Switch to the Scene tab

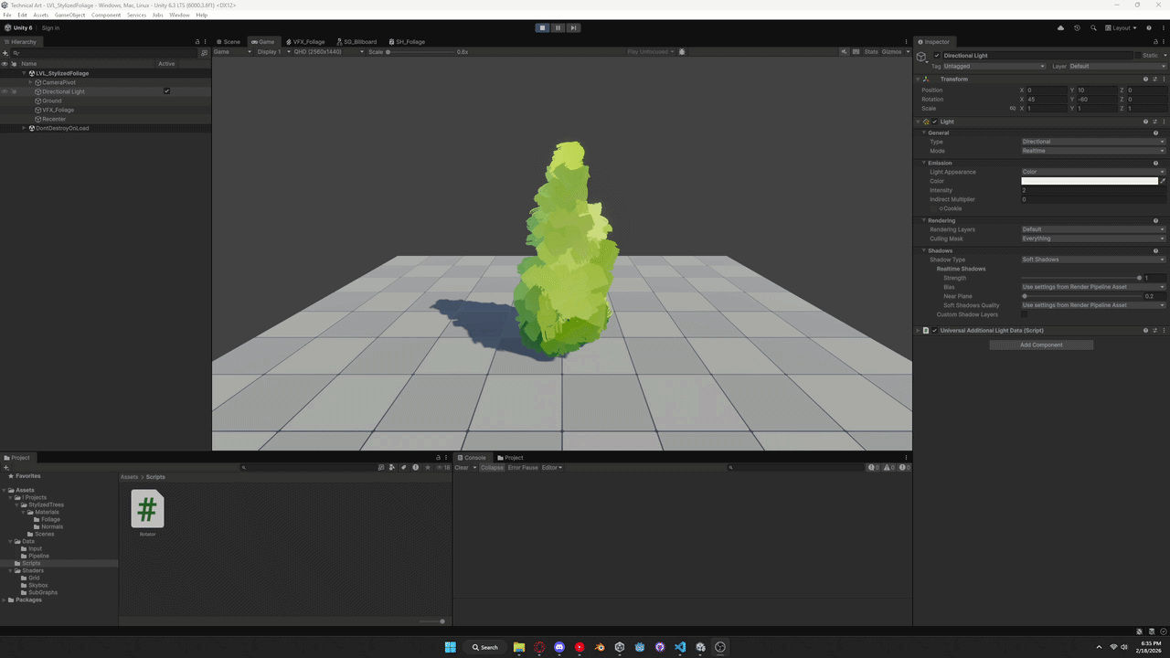(x=229, y=42)
